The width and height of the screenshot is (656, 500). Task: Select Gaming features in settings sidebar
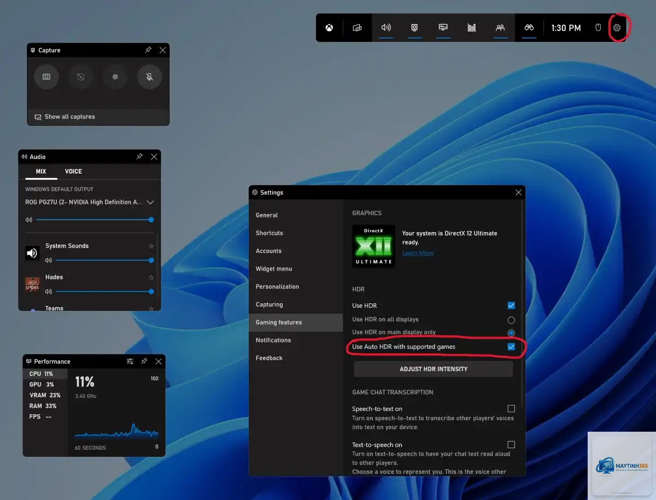click(x=296, y=322)
